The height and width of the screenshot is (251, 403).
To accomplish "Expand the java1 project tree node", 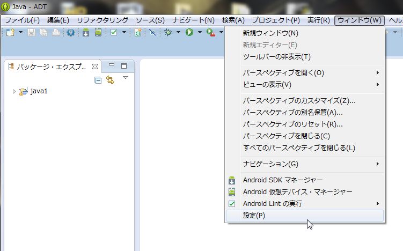I will tap(14, 91).
